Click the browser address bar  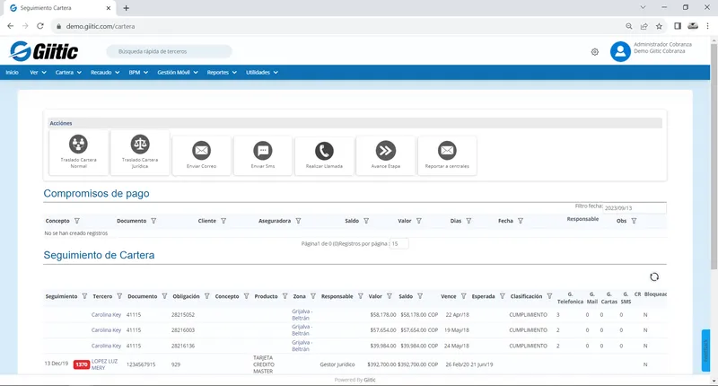coord(339,26)
